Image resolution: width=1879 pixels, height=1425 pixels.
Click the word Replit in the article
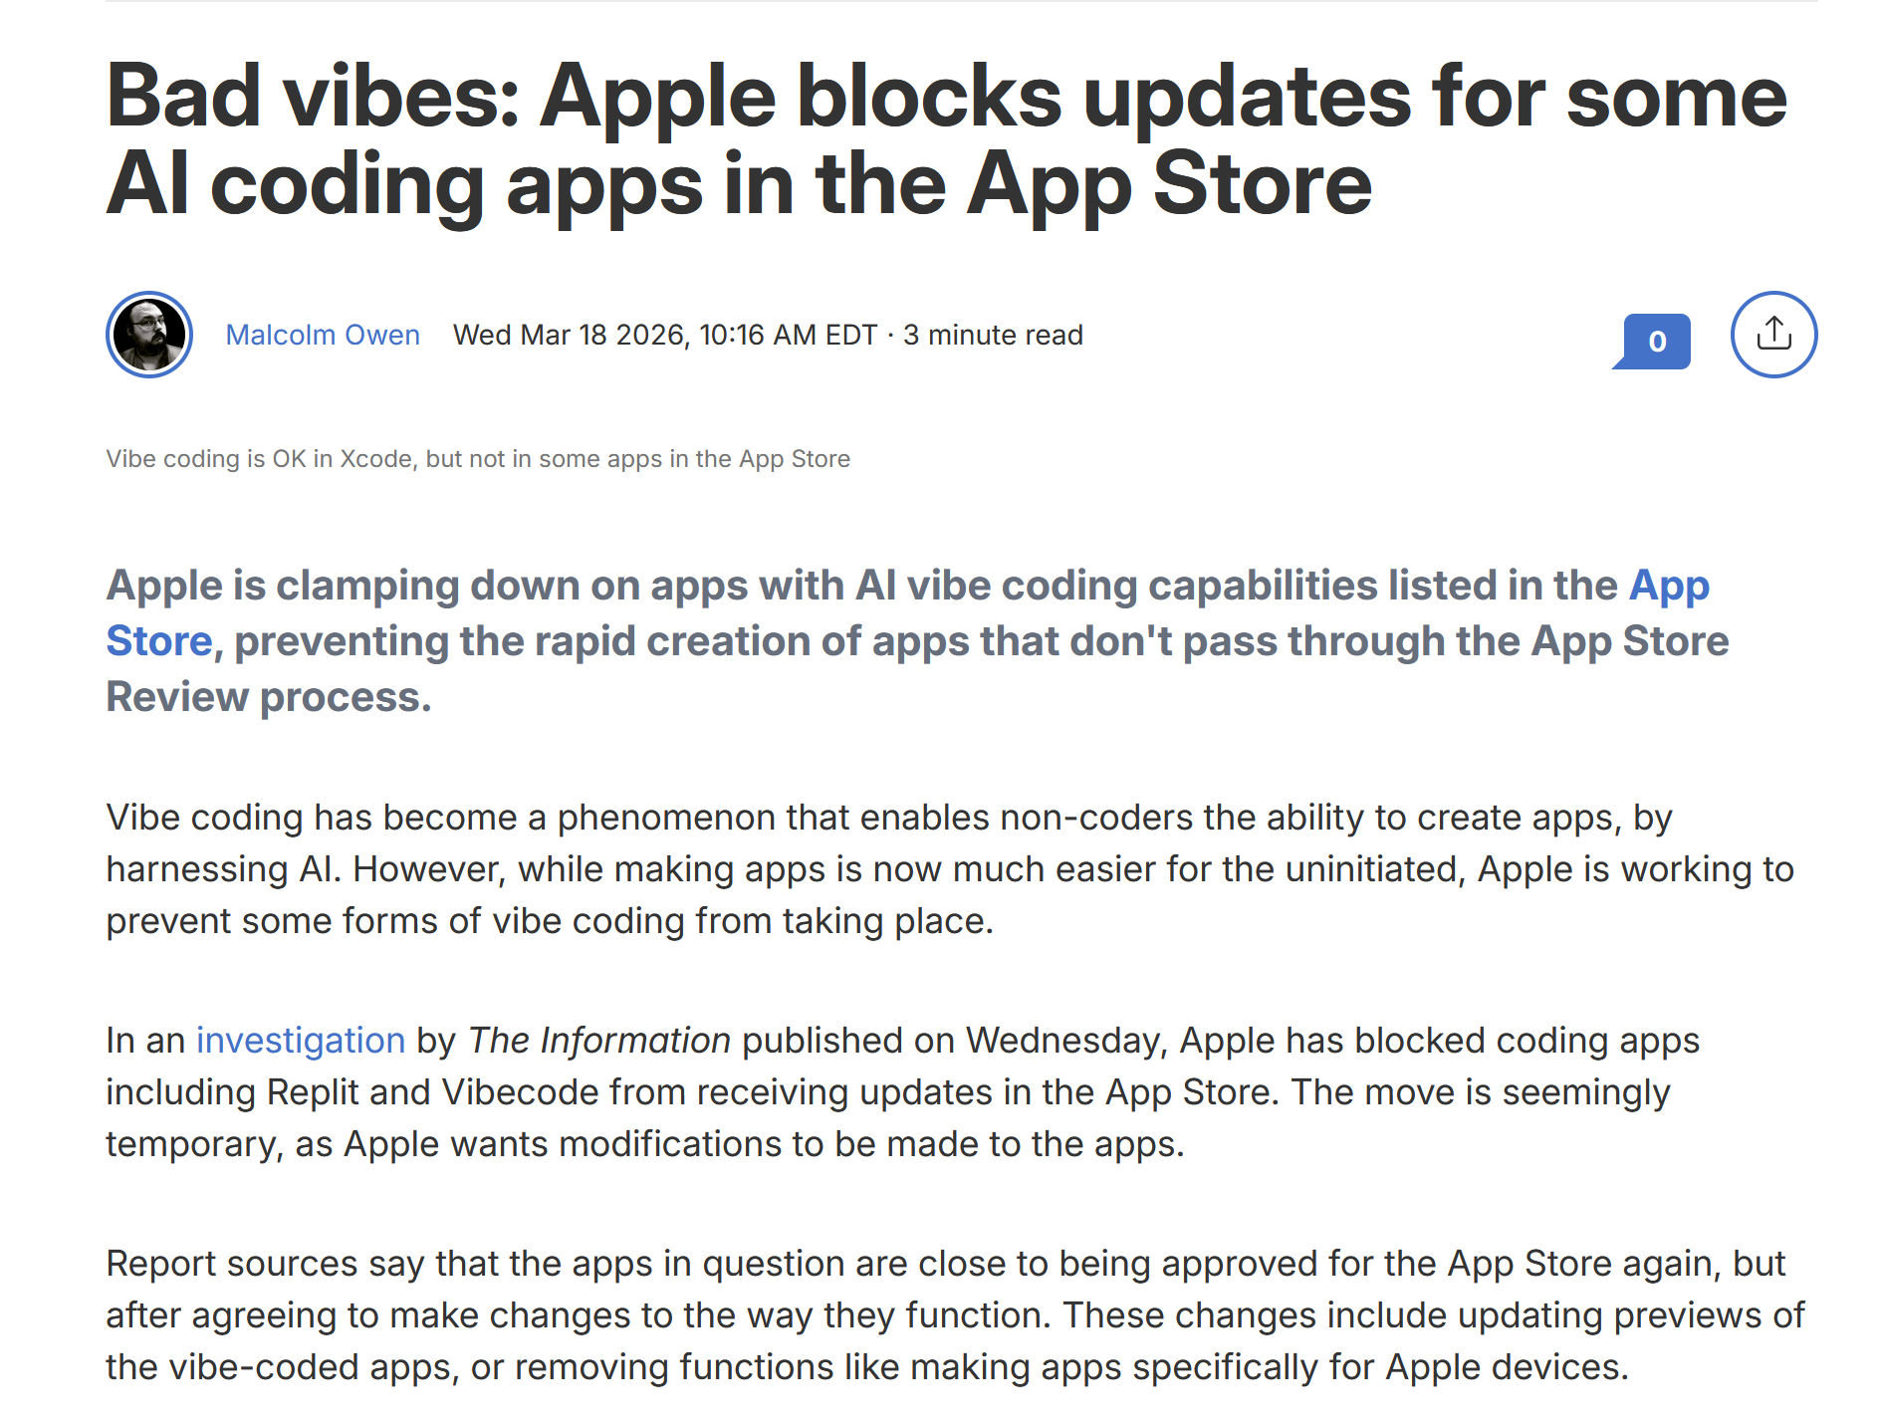click(x=312, y=1091)
